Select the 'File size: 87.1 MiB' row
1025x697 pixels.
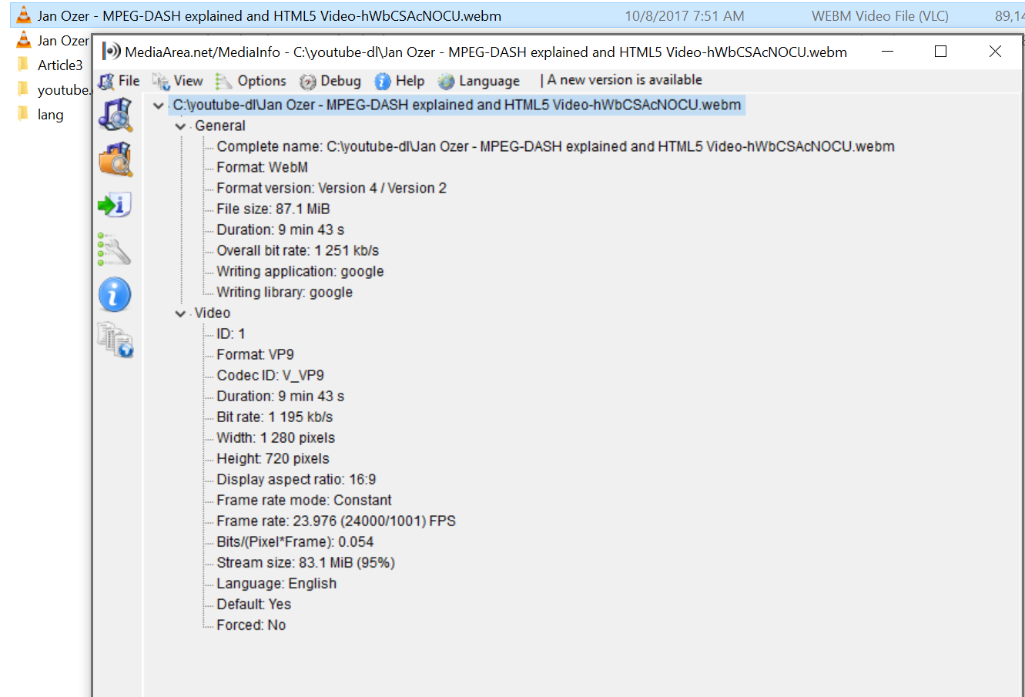point(273,209)
